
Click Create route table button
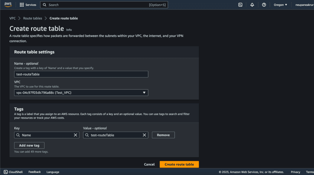click(x=179, y=164)
